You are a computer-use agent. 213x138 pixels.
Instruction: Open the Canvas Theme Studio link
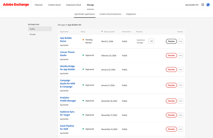[x=67, y=54]
